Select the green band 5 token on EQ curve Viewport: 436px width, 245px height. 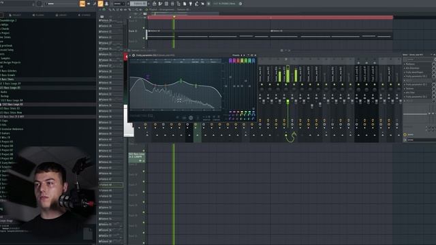[181, 81]
